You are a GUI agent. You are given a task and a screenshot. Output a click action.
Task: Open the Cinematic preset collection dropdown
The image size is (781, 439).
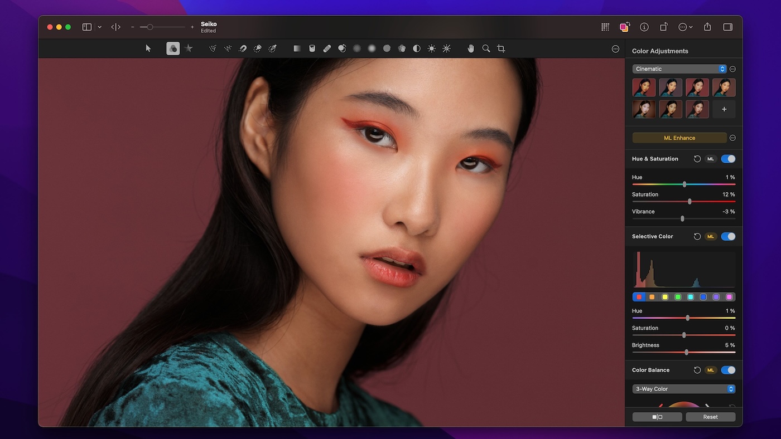679,69
